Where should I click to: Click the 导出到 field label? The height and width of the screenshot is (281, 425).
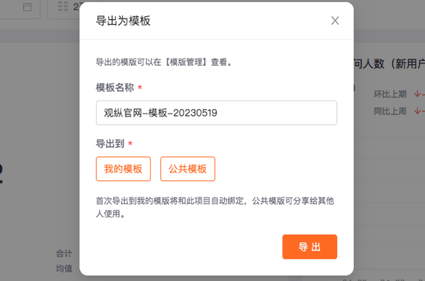point(110,143)
